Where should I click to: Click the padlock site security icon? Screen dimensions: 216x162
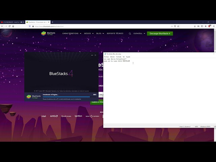tap(33, 26)
